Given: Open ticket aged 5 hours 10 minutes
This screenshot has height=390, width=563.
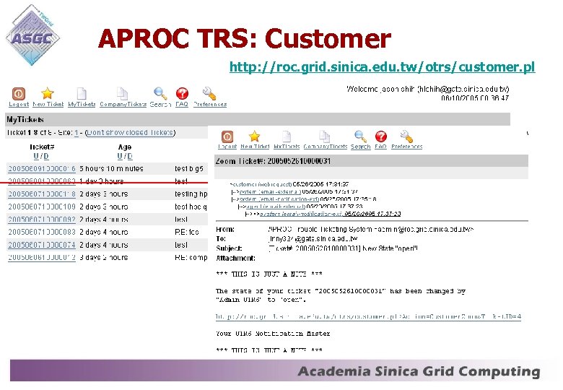Looking at the screenshot, I should point(42,169).
